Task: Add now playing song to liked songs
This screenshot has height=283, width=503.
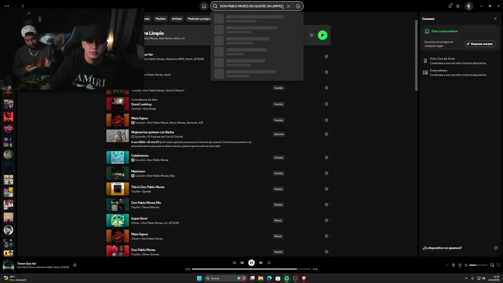Action: (x=75, y=265)
